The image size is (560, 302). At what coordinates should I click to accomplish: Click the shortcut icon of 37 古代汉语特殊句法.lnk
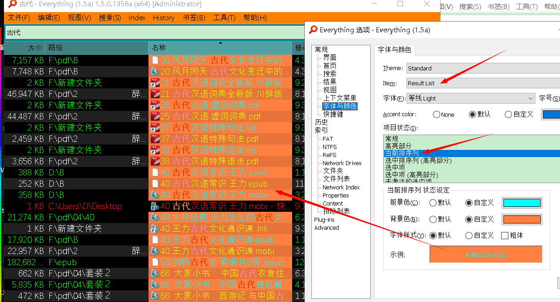[155, 127]
